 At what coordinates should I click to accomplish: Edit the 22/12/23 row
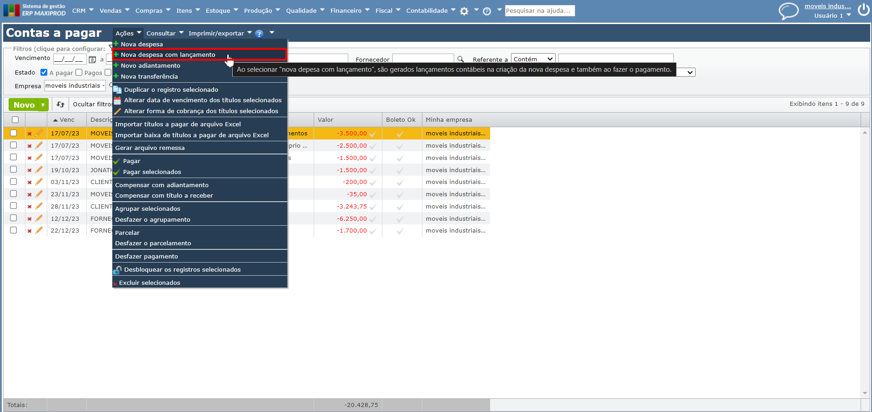39,230
